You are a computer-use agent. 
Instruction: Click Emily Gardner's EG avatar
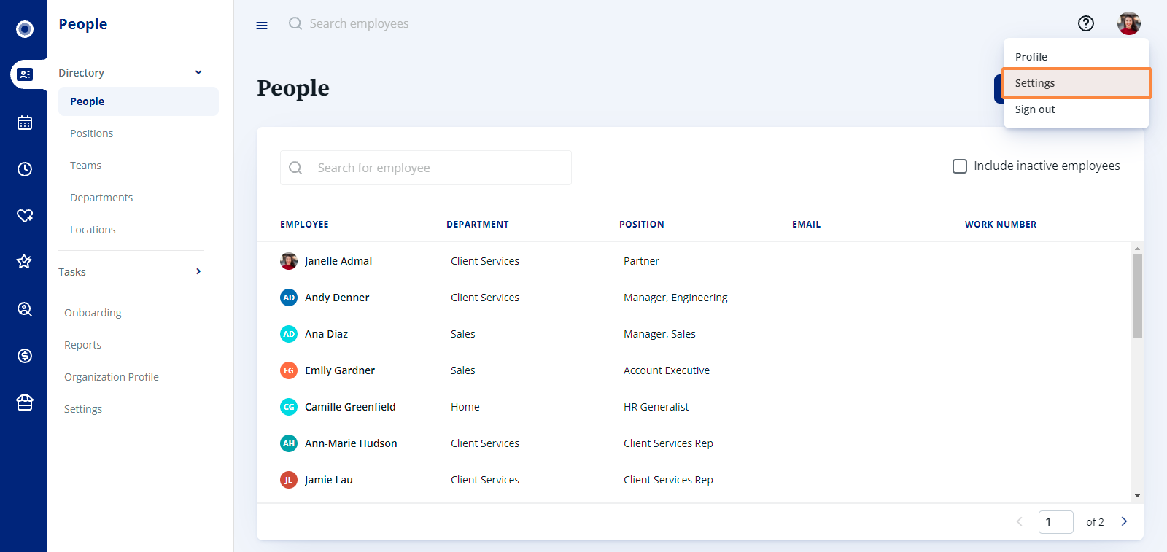tap(288, 370)
